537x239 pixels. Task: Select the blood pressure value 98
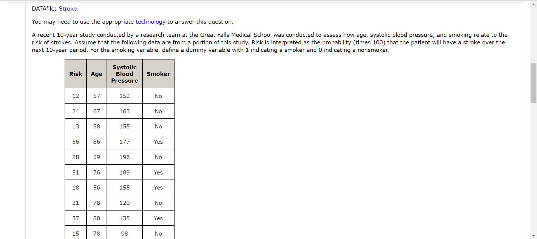click(124, 233)
